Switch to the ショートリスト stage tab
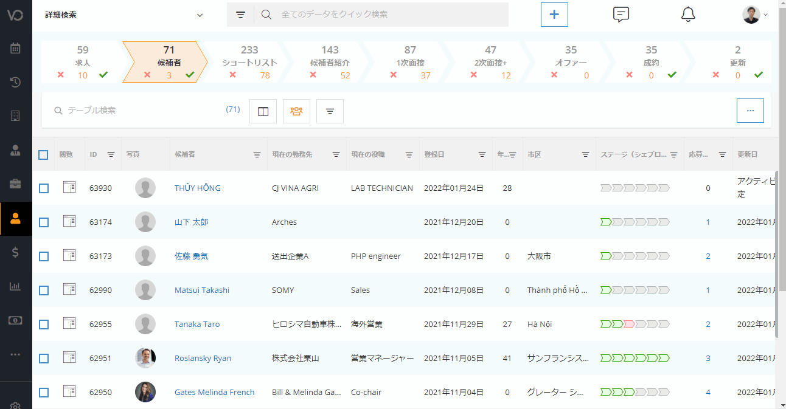The width and height of the screenshot is (786, 409). point(249,62)
